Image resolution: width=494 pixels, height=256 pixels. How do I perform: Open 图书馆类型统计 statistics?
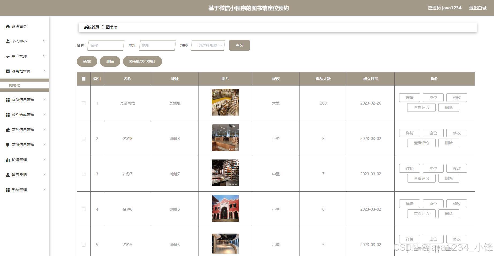pyautogui.click(x=143, y=61)
